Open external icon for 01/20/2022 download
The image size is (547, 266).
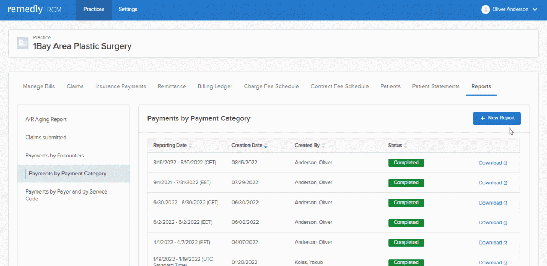click(505, 263)
